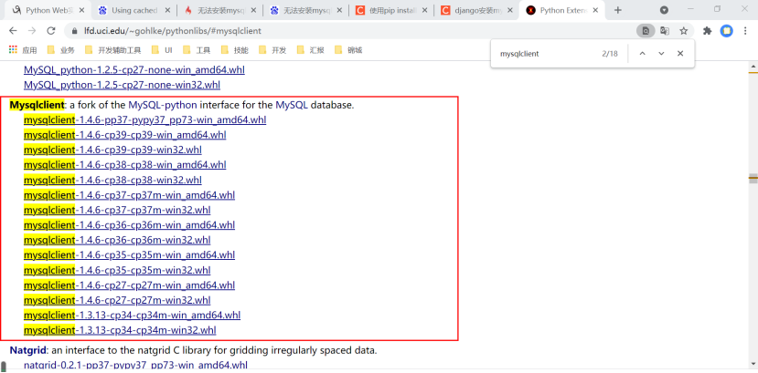Click the 2/18 match counter text

coord(610,54)
